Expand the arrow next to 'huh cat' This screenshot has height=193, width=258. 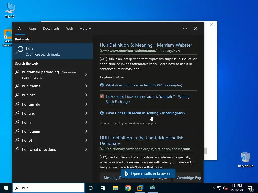[x=86, y=95]
